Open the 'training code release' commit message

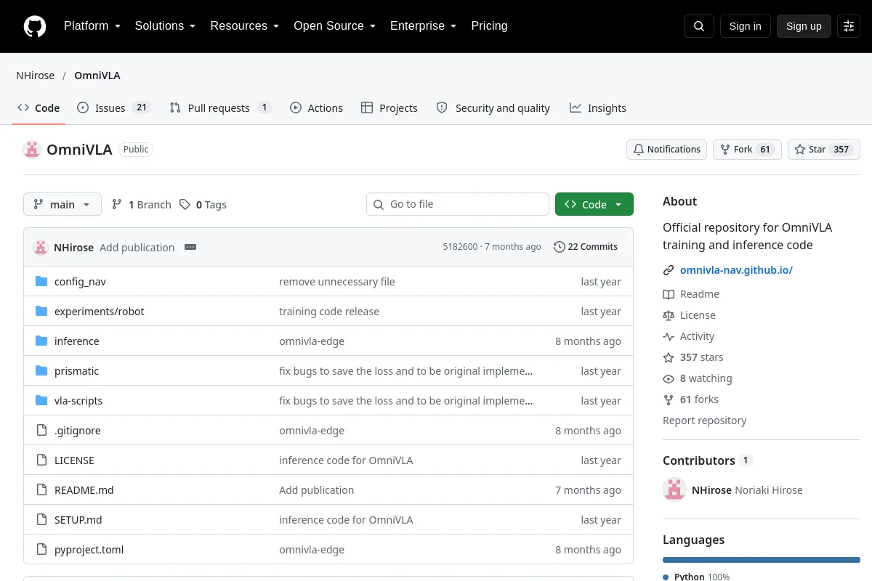[329, 312]
